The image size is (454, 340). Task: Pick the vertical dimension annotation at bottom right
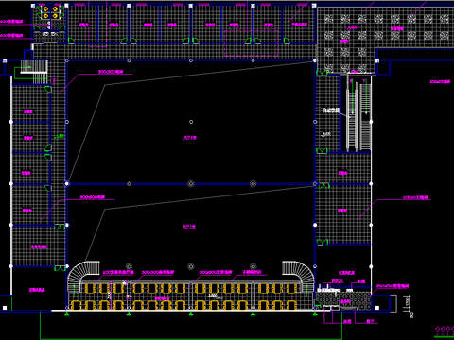coord(410,306)
